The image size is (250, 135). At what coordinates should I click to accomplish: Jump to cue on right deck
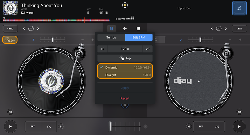coord(217,127)
